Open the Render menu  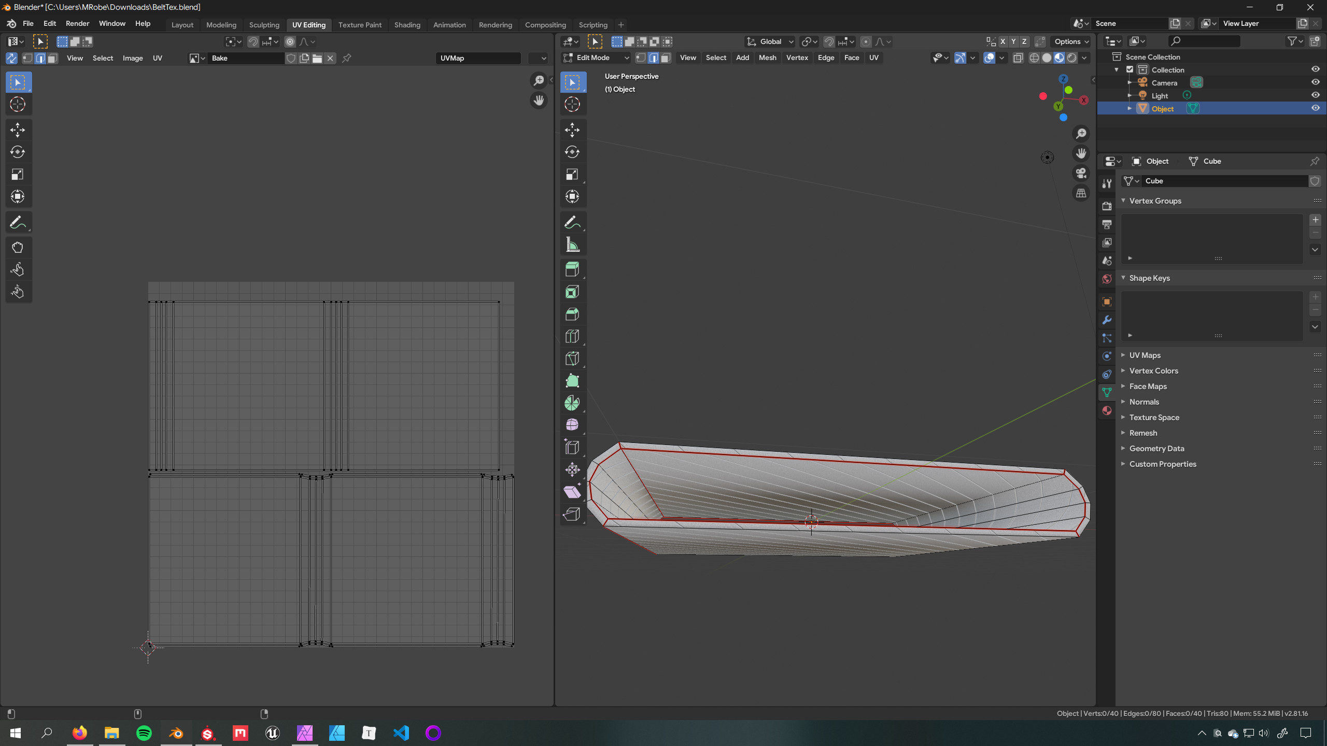coord(77,24)
